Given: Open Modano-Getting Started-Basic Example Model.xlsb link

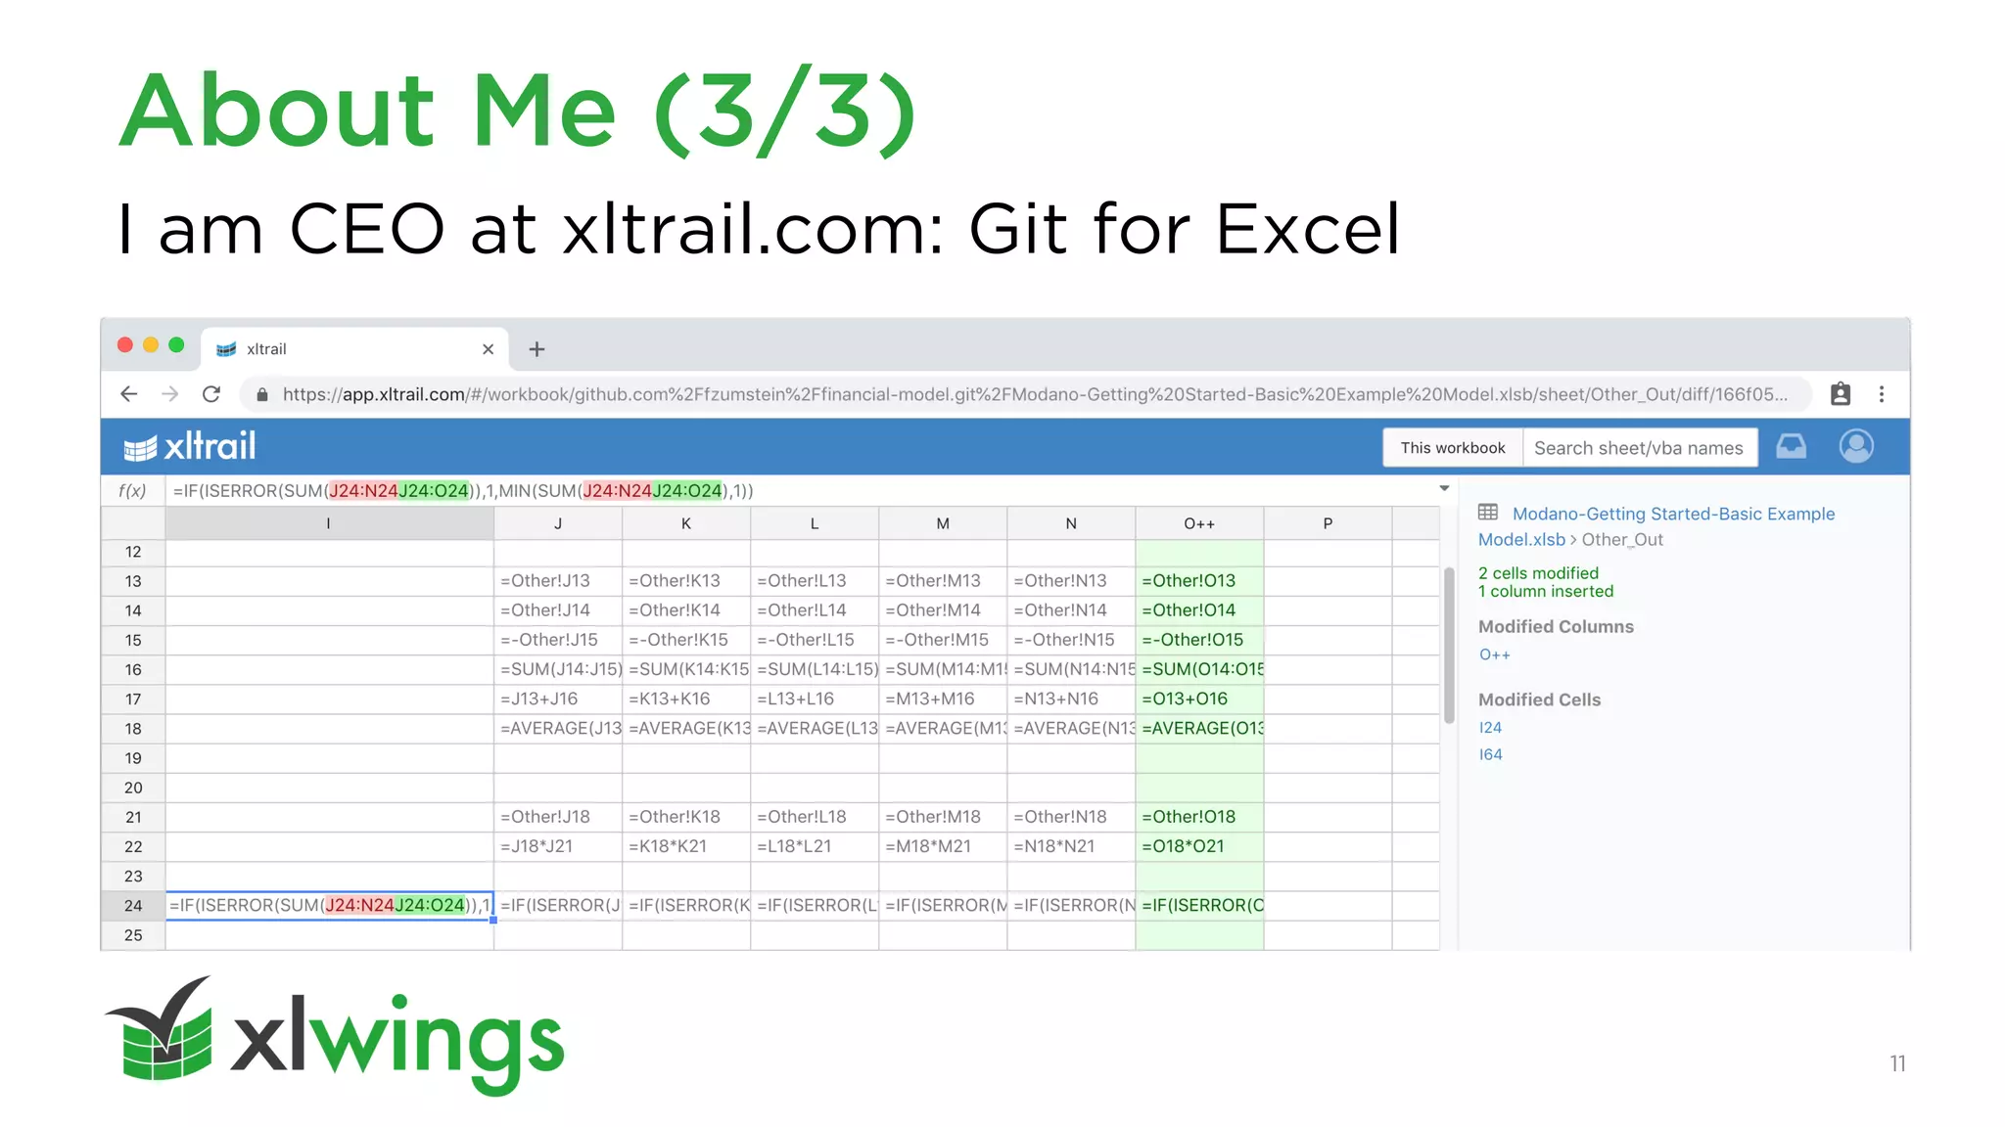Looking at the screenshot, I should pyautogui.click(x=1656, y=526).
